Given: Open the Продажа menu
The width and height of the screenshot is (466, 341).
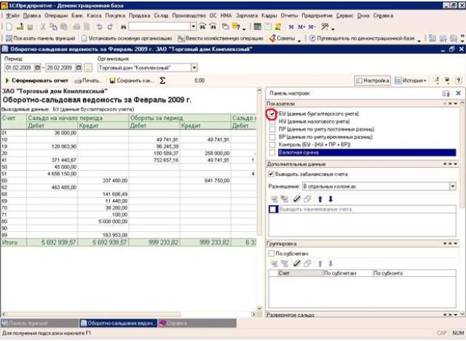Looking at the screenshot, I should [140, 15].
